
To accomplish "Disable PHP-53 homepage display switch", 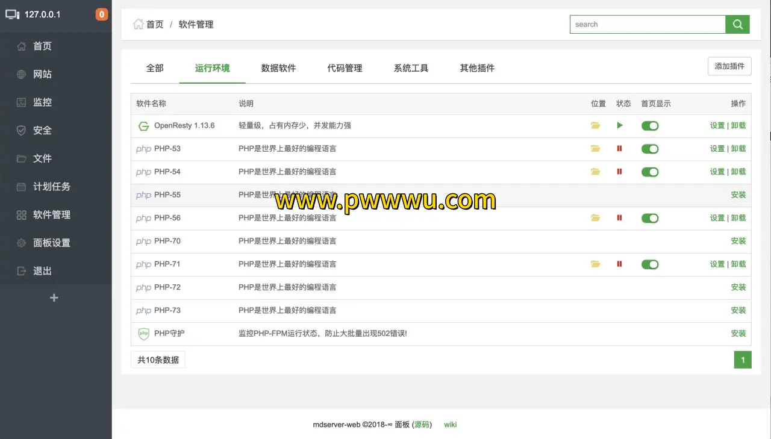I will 650,149.
